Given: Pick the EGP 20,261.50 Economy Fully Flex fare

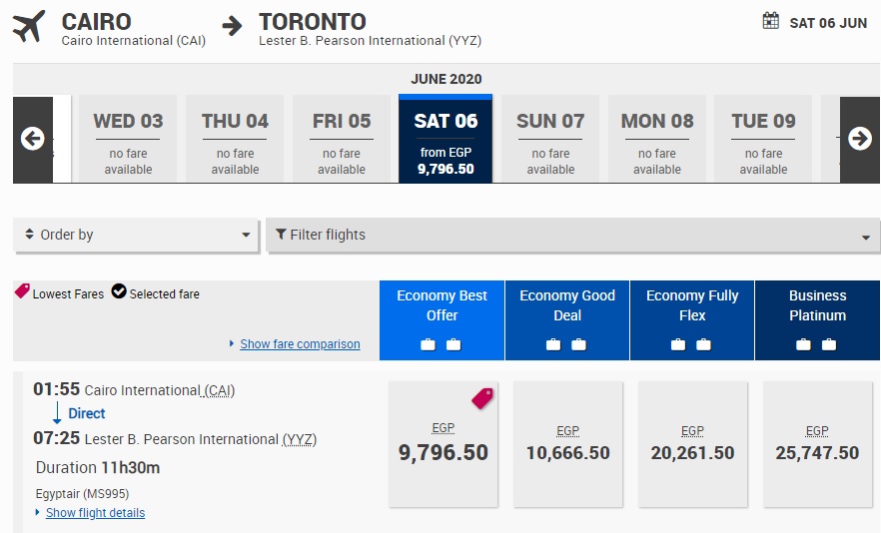Looking at the screenshot, I should click(692, 444).
